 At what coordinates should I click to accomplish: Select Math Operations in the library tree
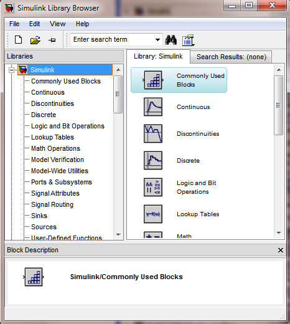(55, 148)
